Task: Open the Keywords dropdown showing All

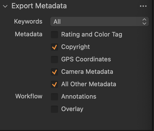Action: [100, 21]
